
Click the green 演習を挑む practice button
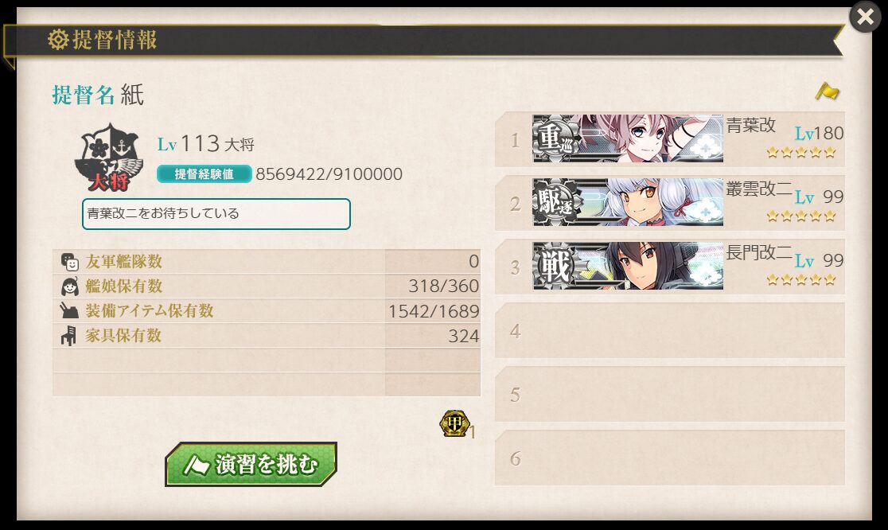[x=251, y=464]
